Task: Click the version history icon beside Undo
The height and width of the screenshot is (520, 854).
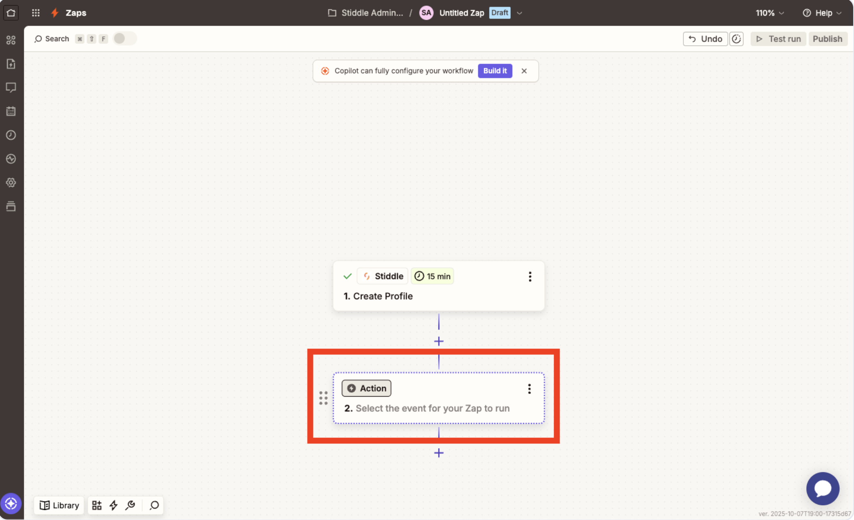Action: [x=736, y=39]
